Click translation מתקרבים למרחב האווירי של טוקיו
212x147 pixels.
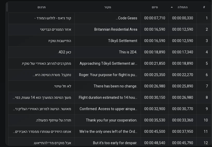pyautogui.click(x=42, y=63)
